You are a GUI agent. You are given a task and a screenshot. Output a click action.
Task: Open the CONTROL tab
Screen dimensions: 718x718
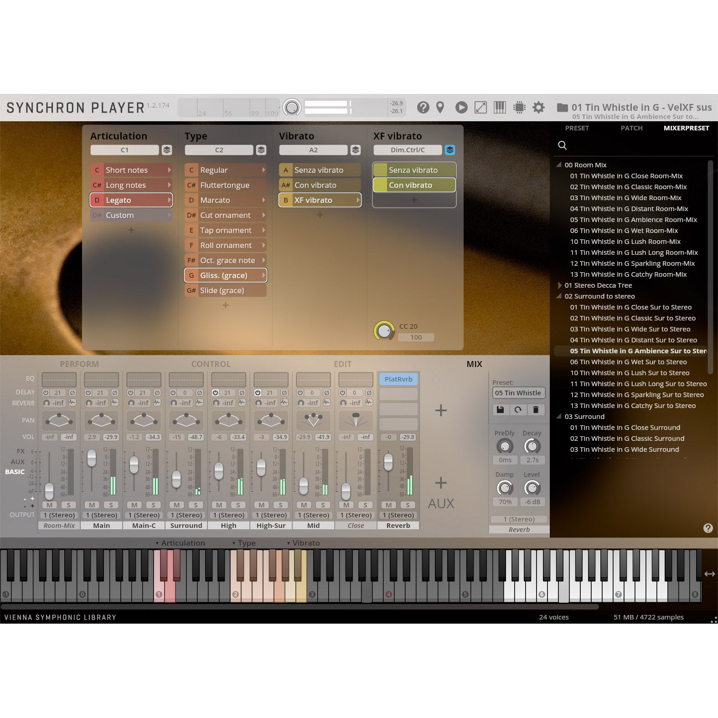click(211, 364)
